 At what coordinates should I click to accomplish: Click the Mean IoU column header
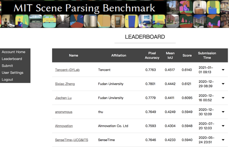pyautogui.click(x=170, y=55)
